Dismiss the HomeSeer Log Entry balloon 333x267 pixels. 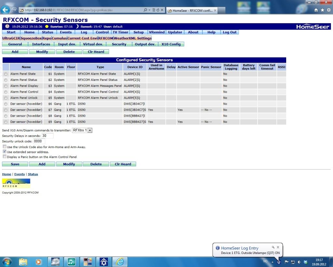278,247
